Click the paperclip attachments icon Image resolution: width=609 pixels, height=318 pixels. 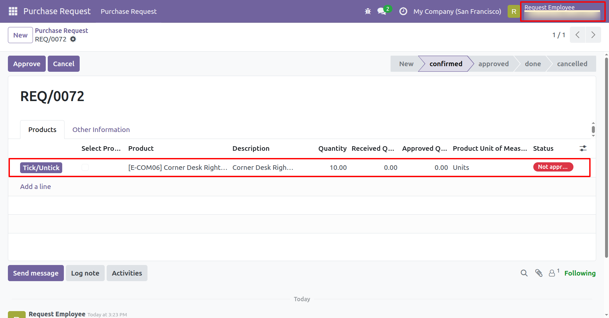pos(539,273)
